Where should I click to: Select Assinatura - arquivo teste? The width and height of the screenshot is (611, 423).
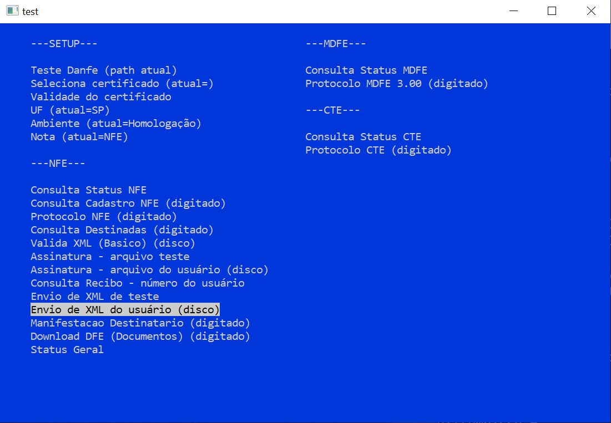(110, 257)
